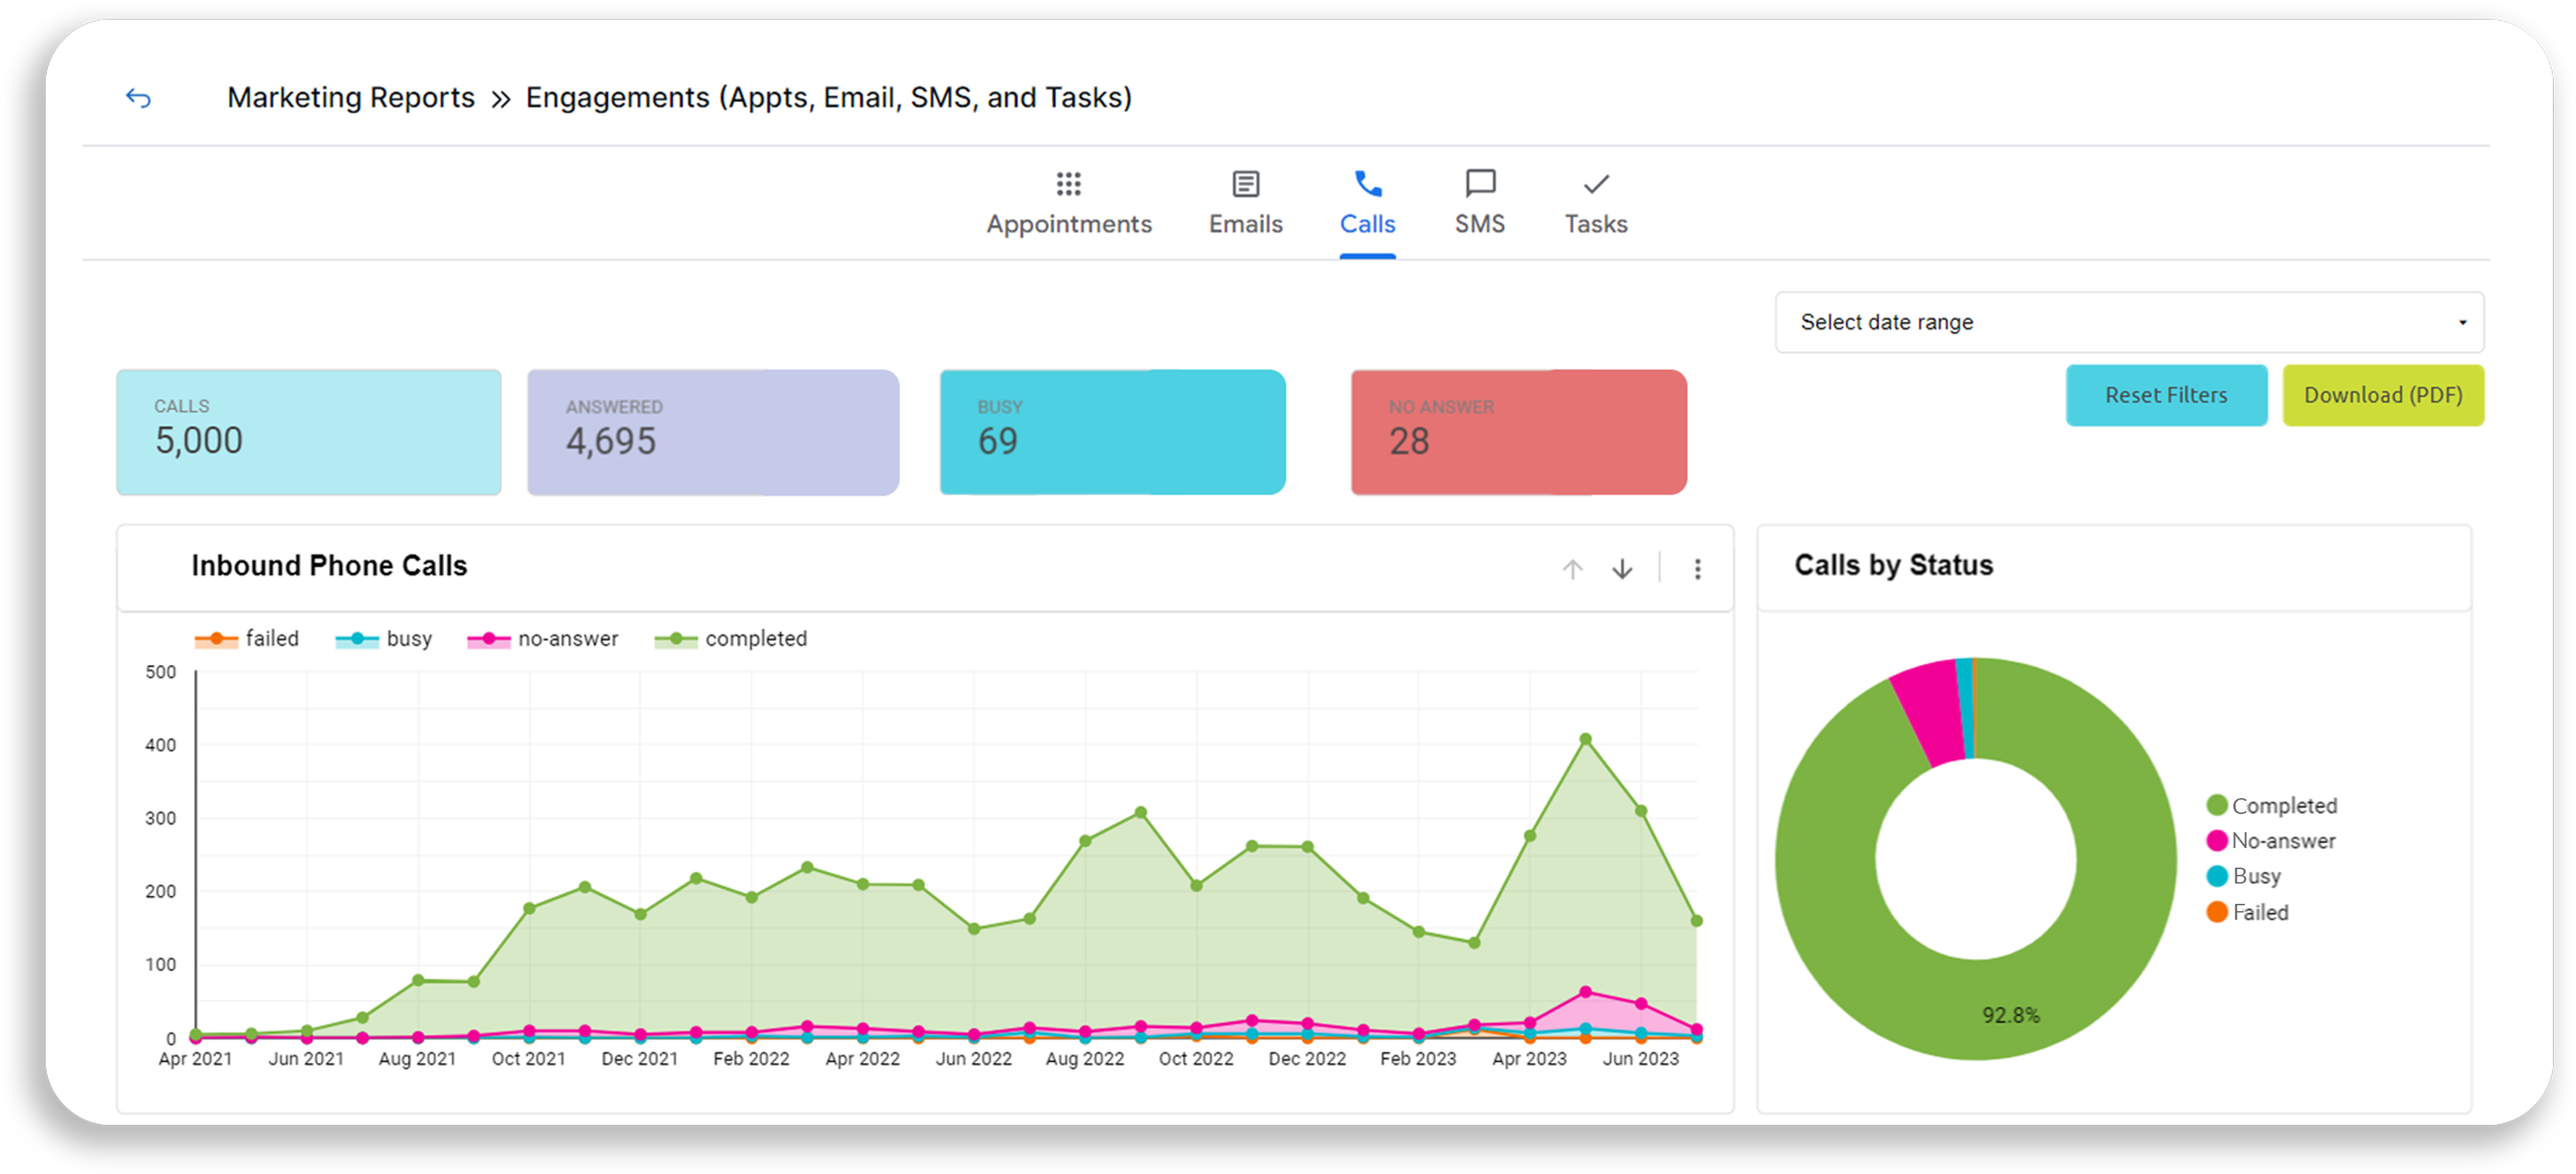Click the Calls phone icon
The image size is (2576, 1174).
click(1367, 184)
